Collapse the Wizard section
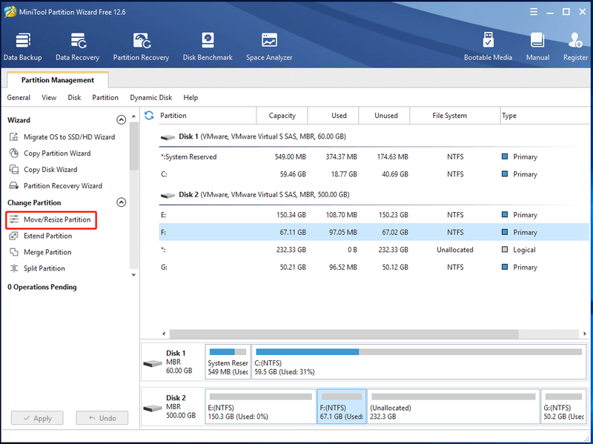Viewport: 593px width, 444px height. tap(121, 120)
